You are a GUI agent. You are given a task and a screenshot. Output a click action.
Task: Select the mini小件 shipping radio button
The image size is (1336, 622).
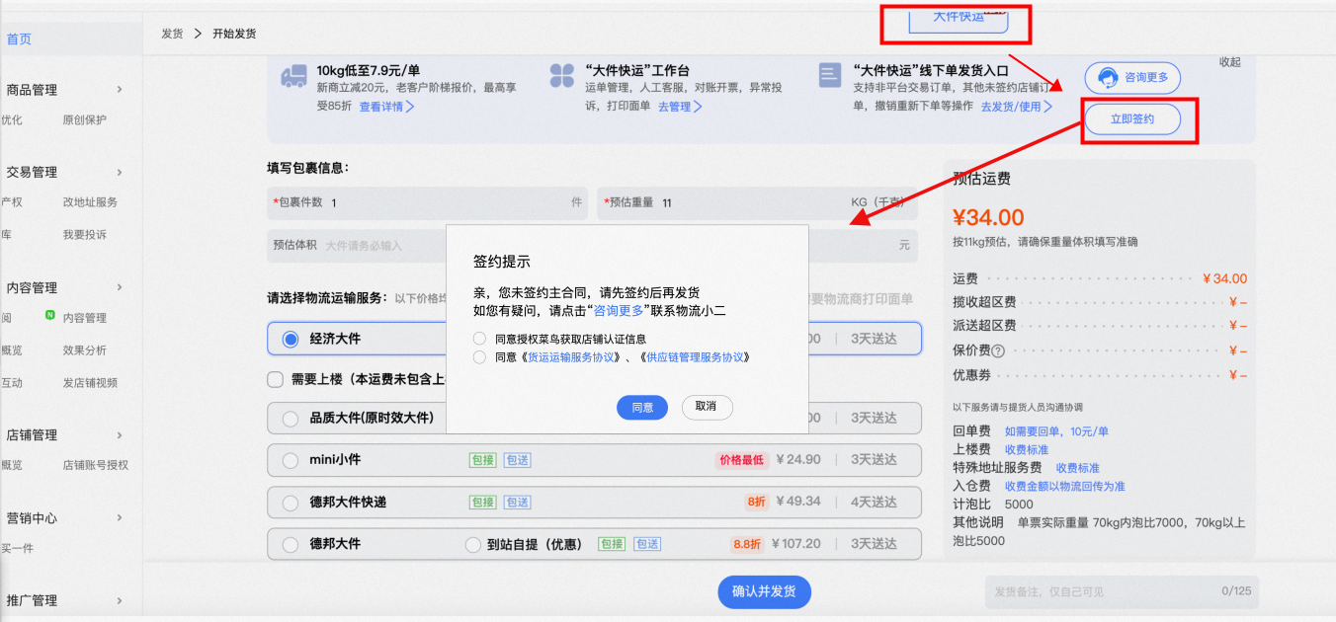(291, 460)
